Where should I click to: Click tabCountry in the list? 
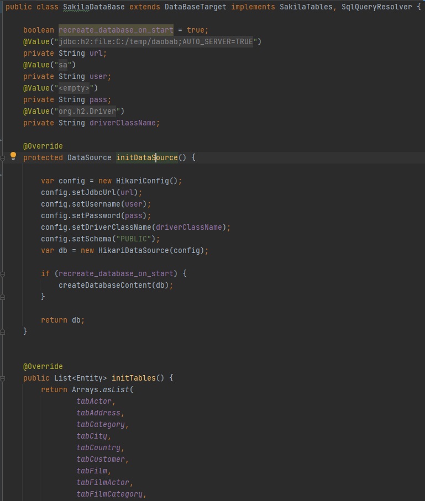pos(98,447)
